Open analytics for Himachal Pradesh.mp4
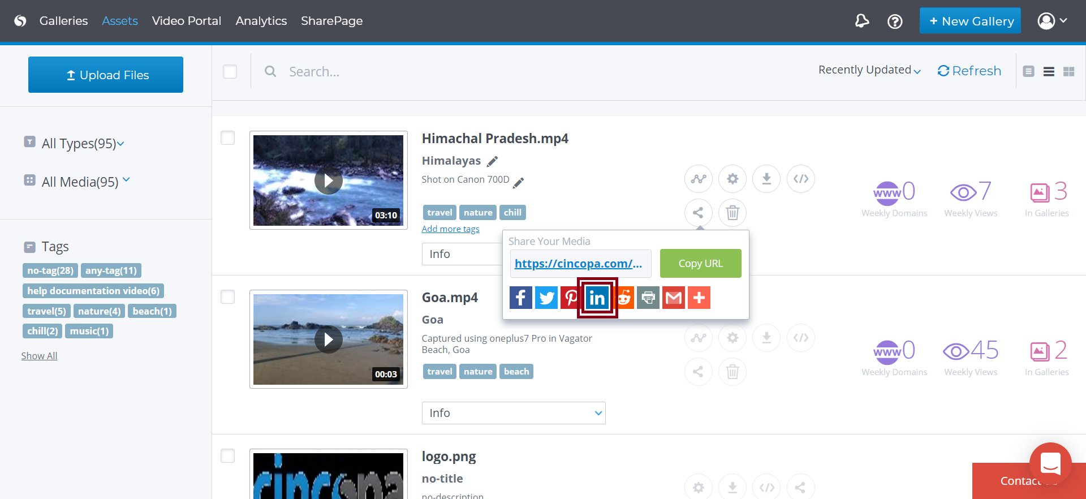This screenshot has height=499, width=1086. click(699, 179)
